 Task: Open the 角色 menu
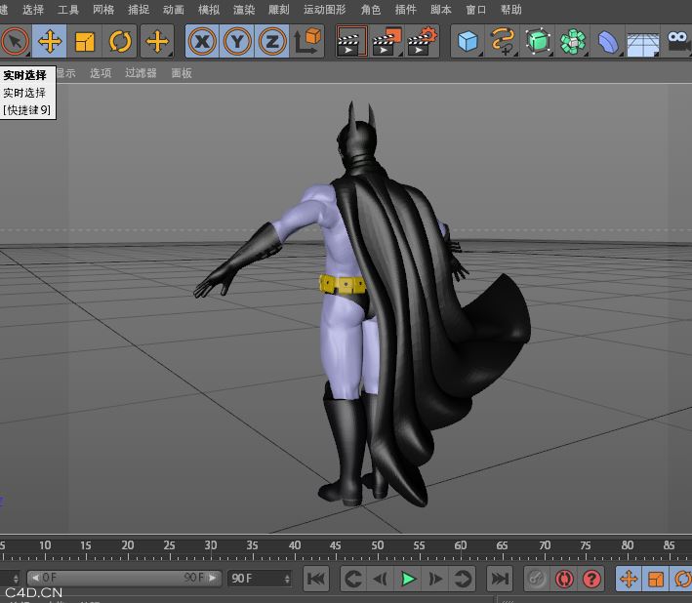pos(371,10)
